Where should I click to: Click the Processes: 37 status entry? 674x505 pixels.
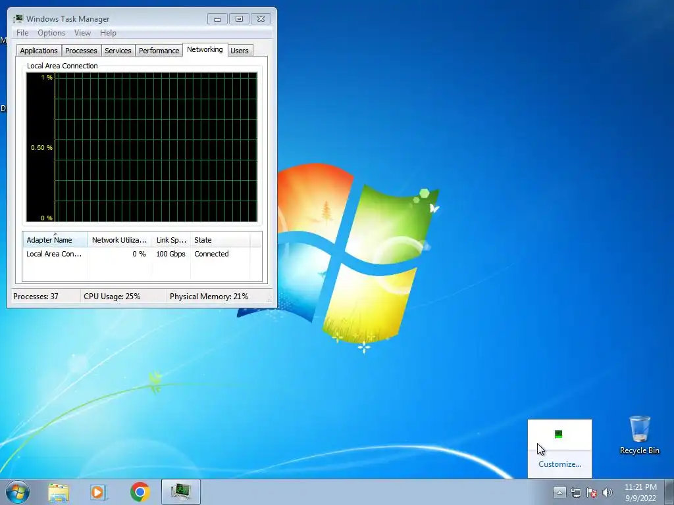(x=36, y=297)
